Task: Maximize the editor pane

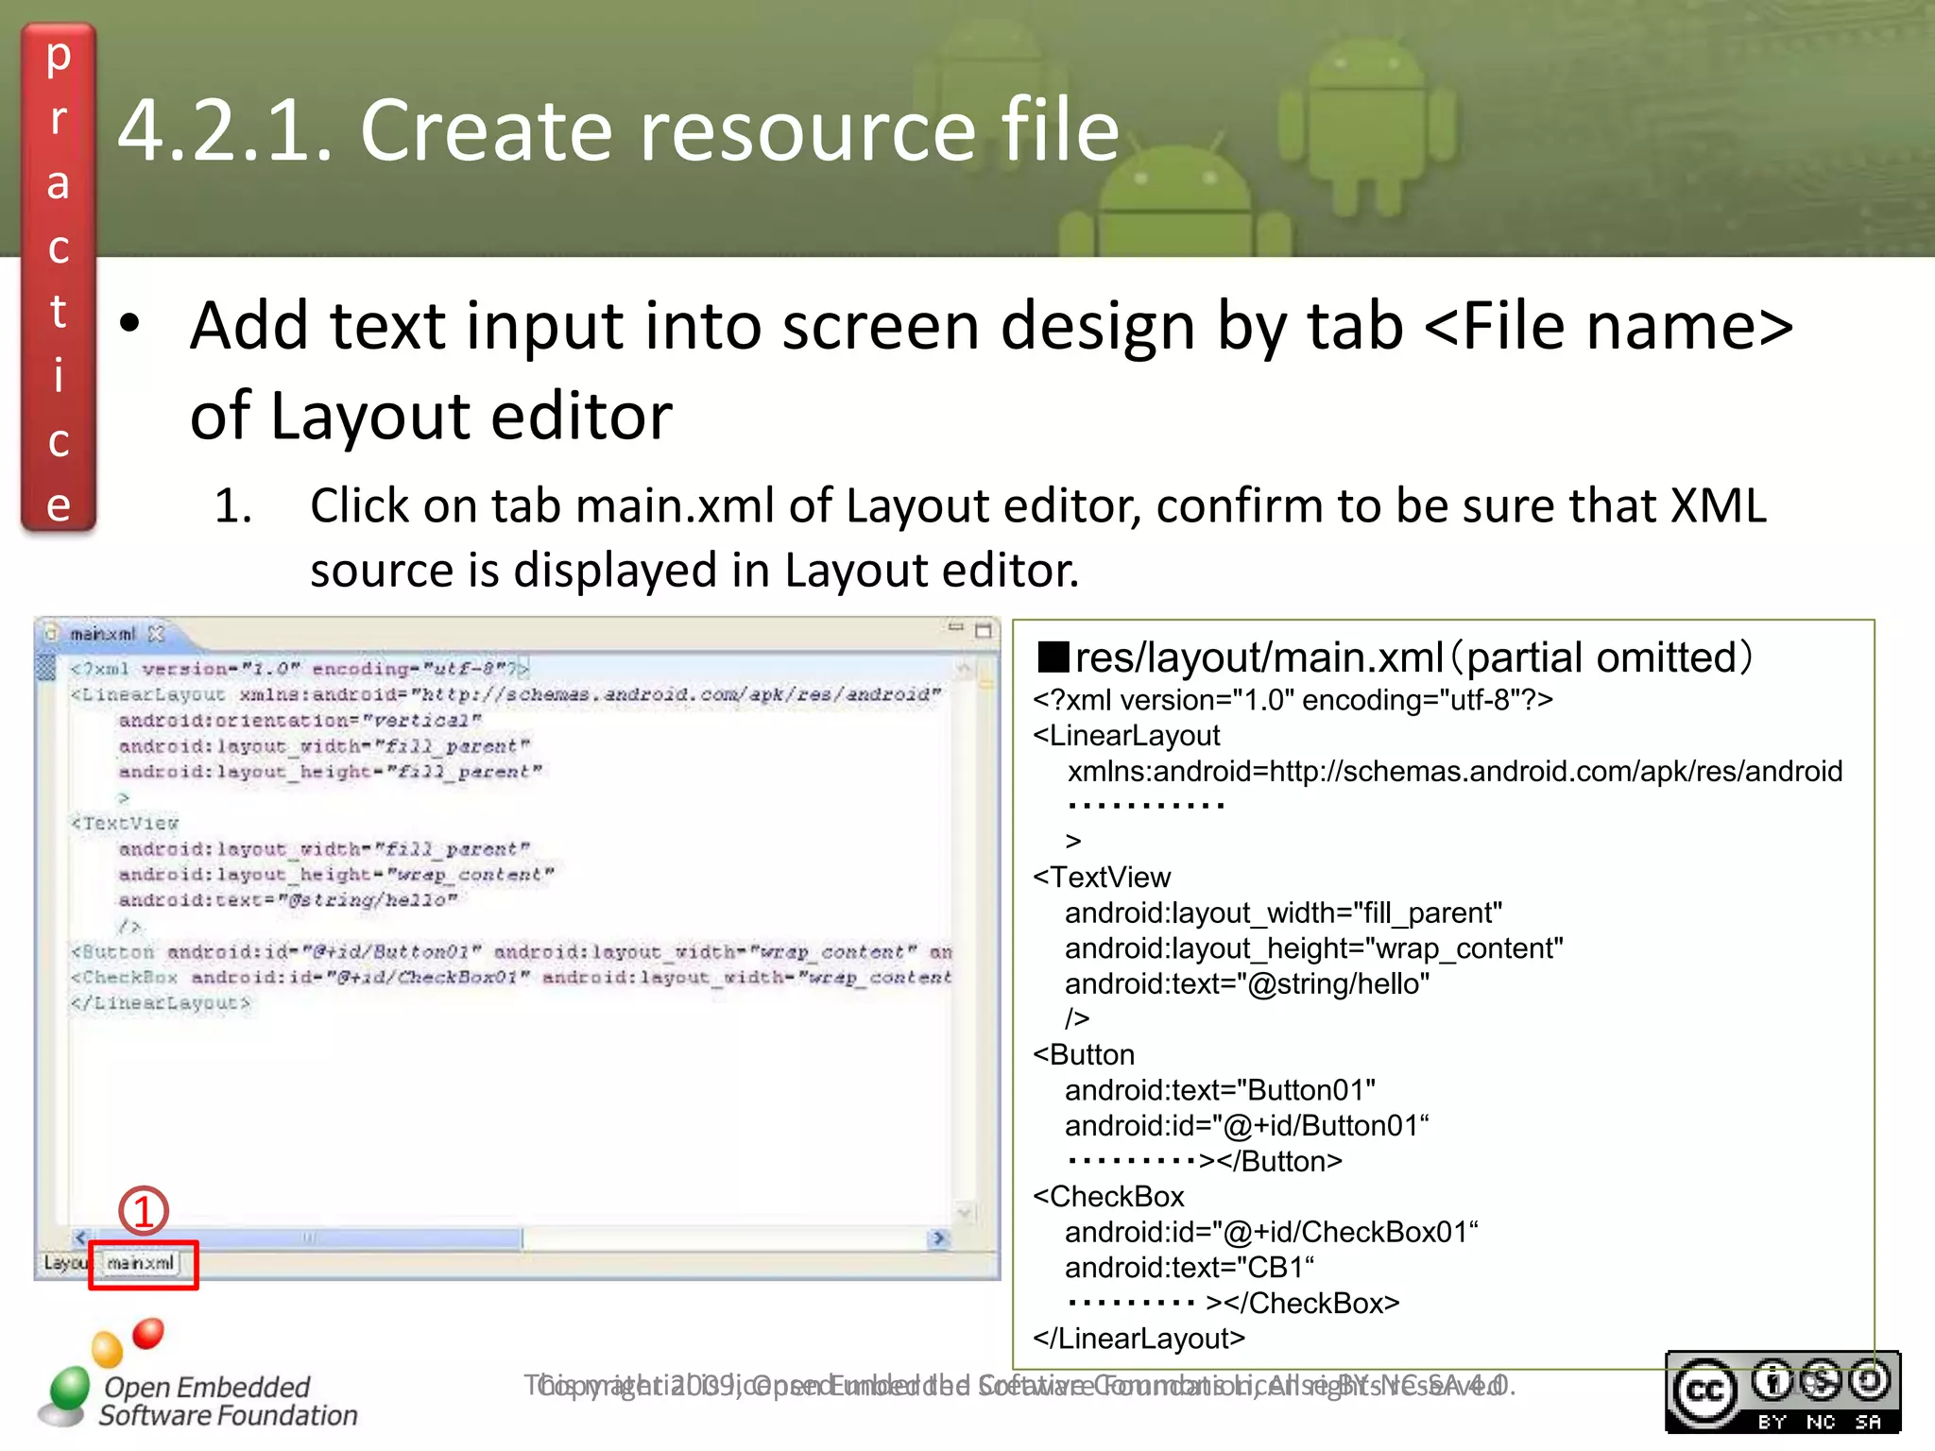Action: tap(984, 630)
